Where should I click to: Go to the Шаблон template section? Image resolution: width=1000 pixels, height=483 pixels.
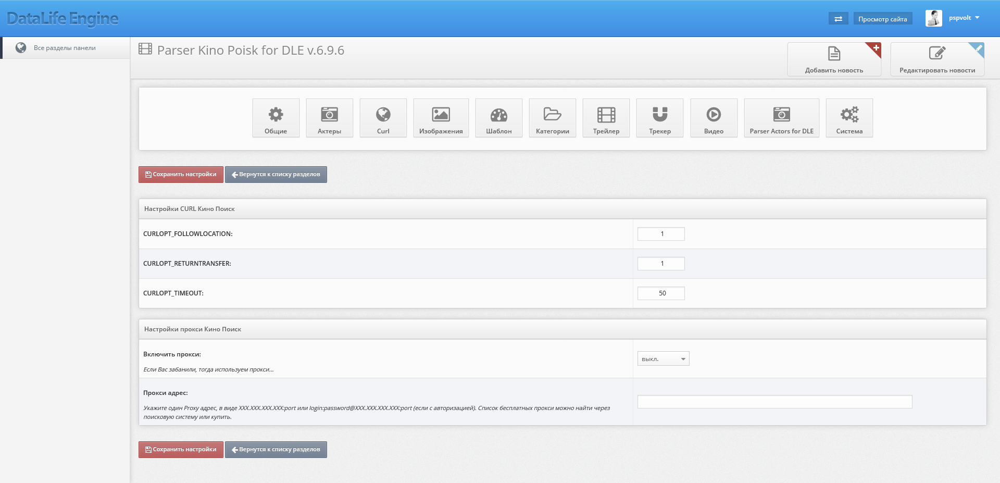click(x=498, y=118)
